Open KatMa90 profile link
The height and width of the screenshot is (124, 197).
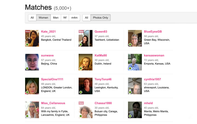(x=101, y=55)
